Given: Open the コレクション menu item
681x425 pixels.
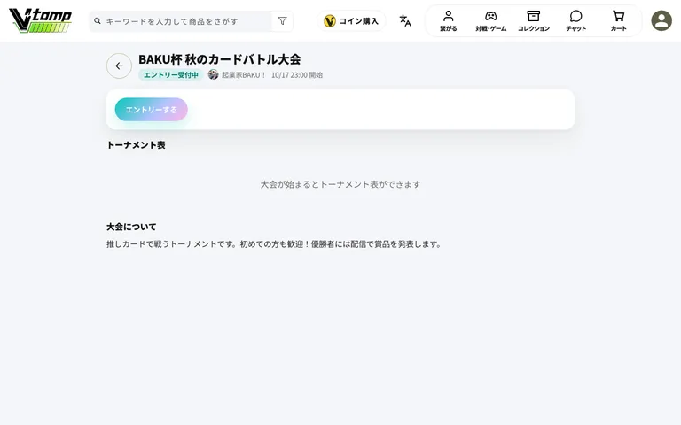Looking at the screenshot, I should pos(533,21).
